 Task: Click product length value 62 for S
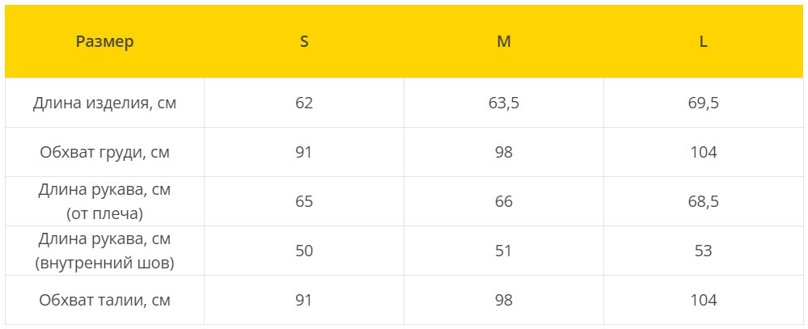click(304, 103)
